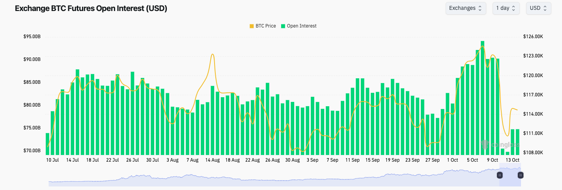Click the 14 Aug date axis label
Image resolution: width=562 pixels, height=190 pixels.
click(x=213, y=160)
